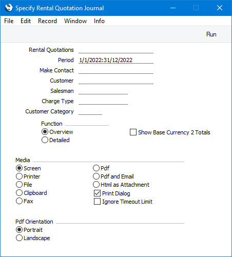This screenshot has width=232, height=257.
Task: Click the application logo in the title bar
Action: tap(9, 8)
